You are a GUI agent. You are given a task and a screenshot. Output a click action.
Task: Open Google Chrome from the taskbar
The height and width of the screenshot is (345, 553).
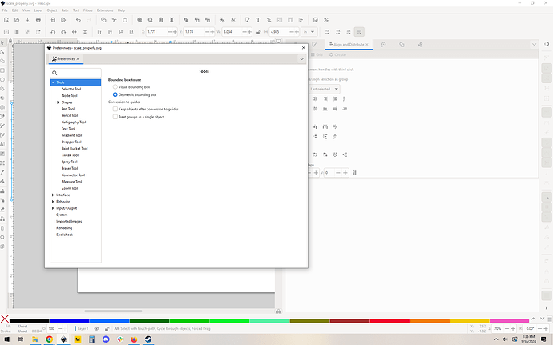[x=50, y=339]
